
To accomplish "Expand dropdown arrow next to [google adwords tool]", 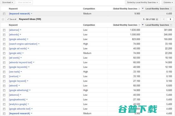I will coord(32,109).
